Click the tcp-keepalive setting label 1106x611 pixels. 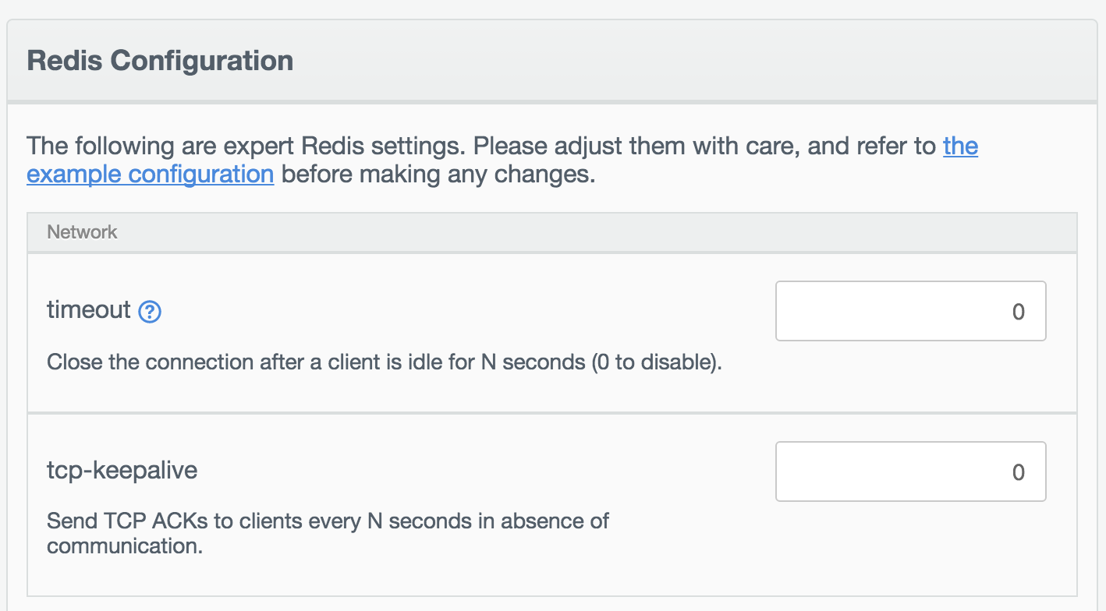click(x=122, y=470)
